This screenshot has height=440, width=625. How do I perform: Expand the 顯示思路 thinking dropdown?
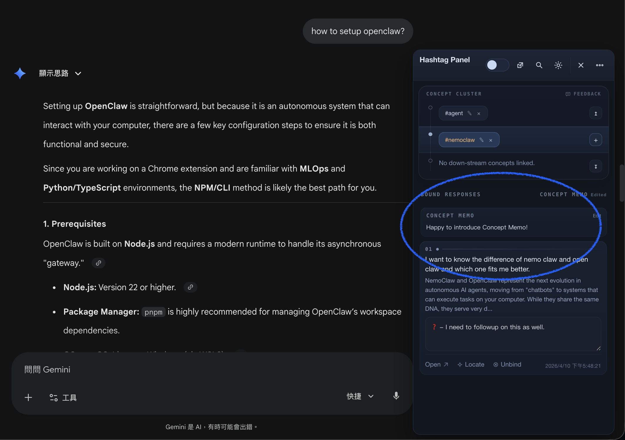[x=60, y=73]
